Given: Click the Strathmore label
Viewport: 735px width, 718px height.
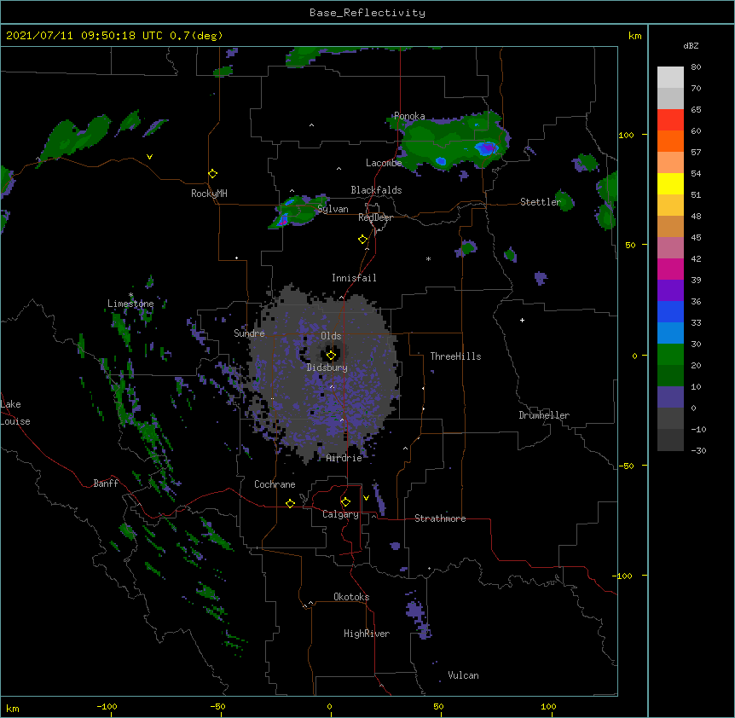Looking at the screenshot, I should pos(440,518).
